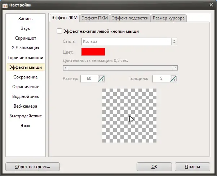
Task: Open the Эффект подсветки tab
Action: [x=130, y=18]
